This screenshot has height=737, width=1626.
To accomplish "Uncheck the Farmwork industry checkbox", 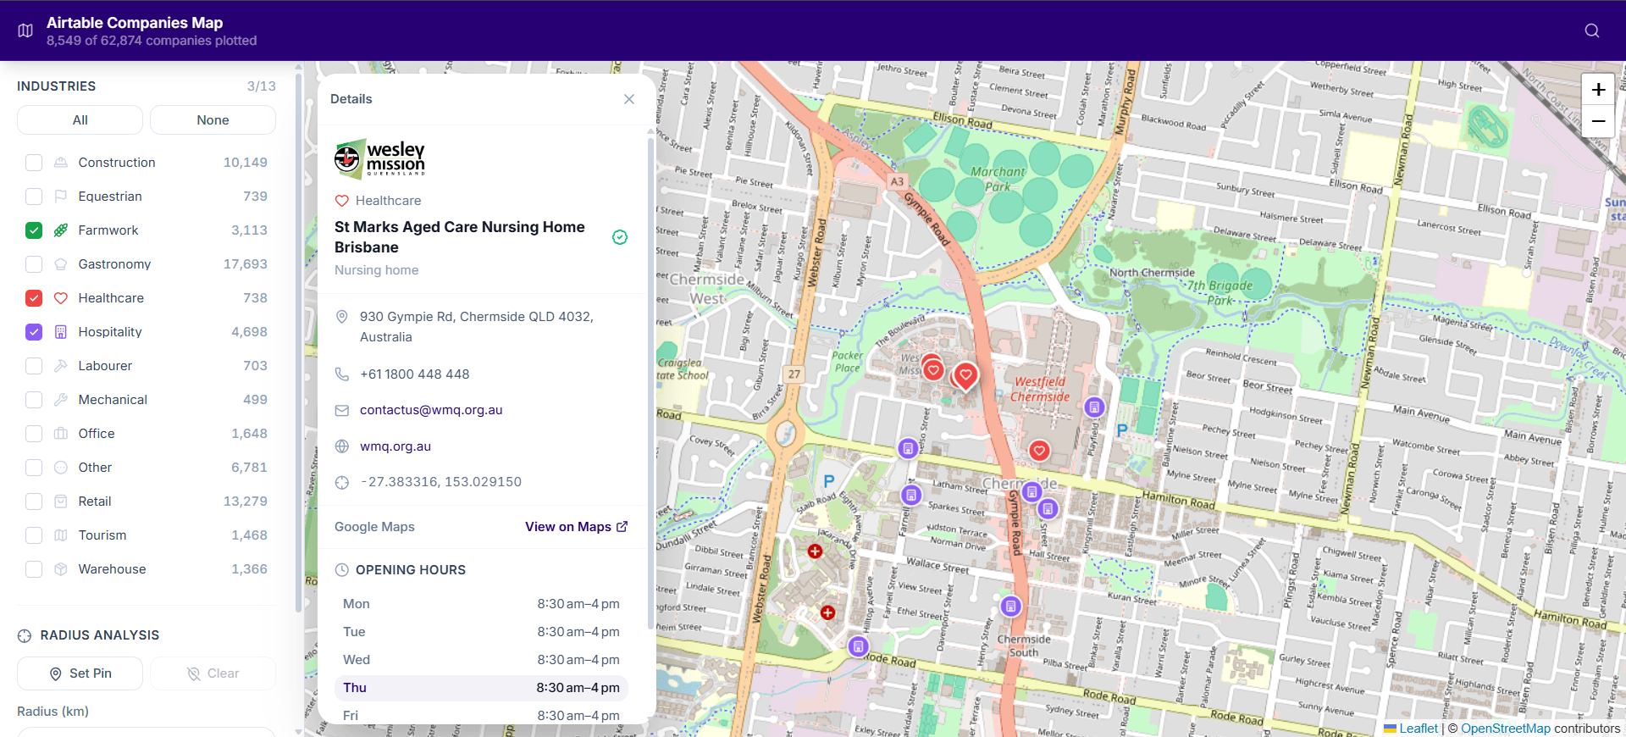I will pos(34,230).
